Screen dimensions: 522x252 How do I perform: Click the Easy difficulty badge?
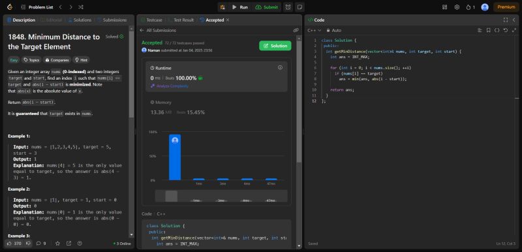(x=14, y=60)
